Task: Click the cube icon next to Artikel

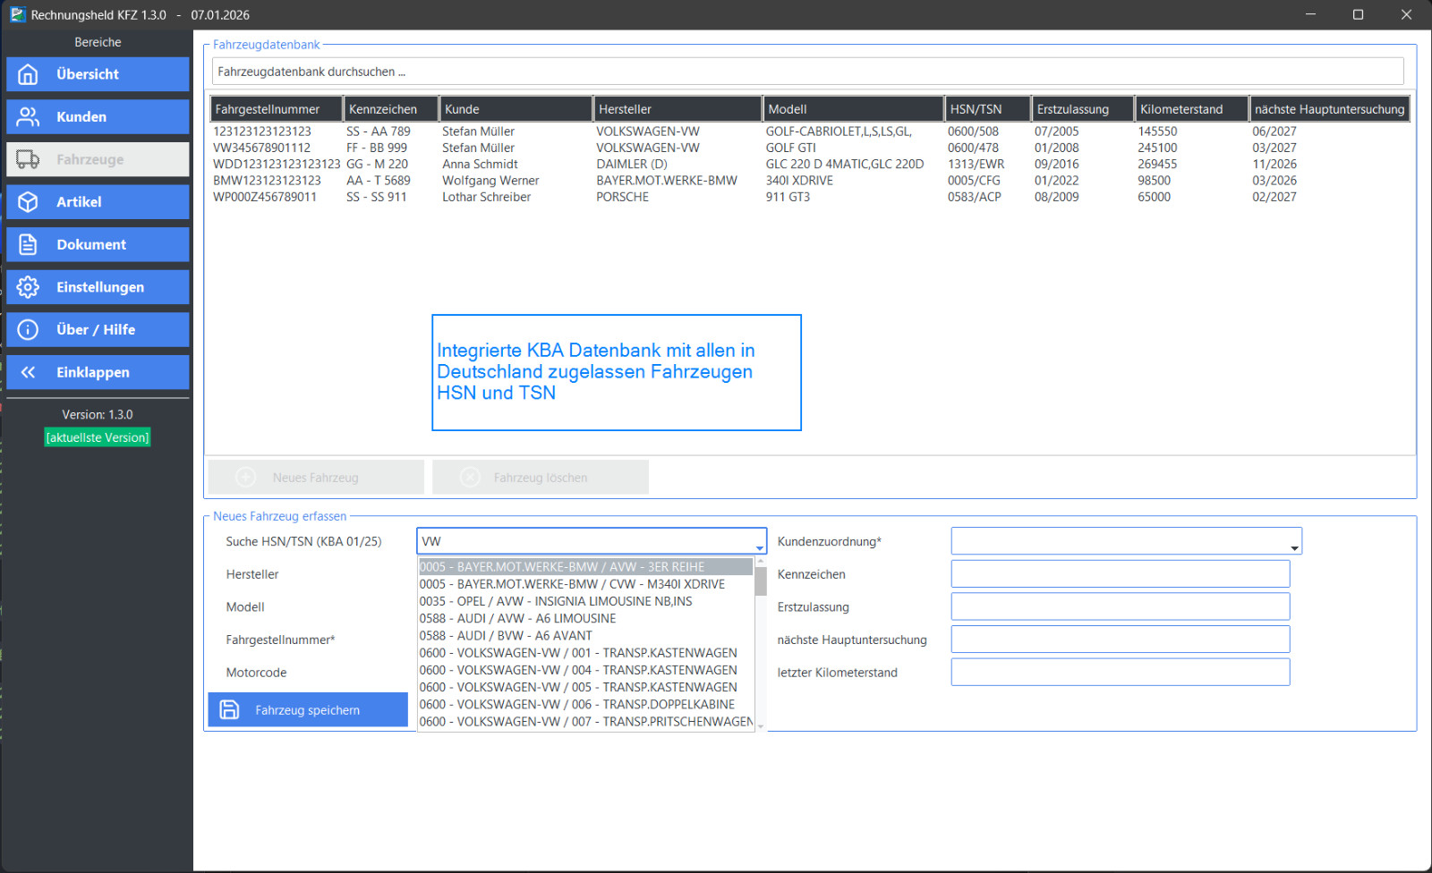Action: [29, 202]
